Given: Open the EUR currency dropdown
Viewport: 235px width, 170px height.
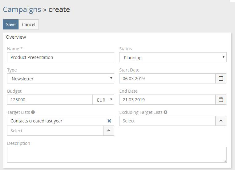Looking at the screenshot, I should tap(103, 100).
